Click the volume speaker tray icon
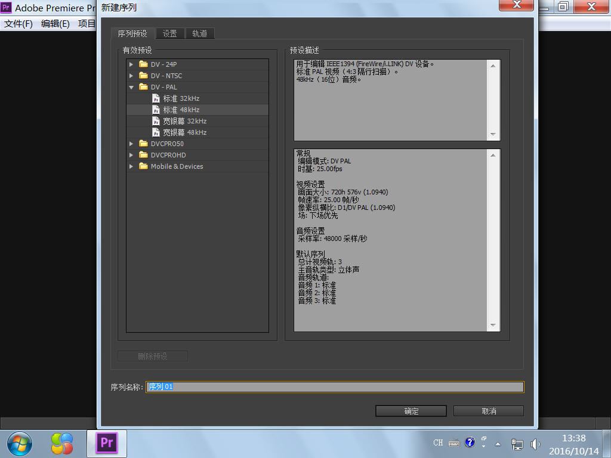Image resolution: width=611 pixels, height=458 pixels. (535, 444)
